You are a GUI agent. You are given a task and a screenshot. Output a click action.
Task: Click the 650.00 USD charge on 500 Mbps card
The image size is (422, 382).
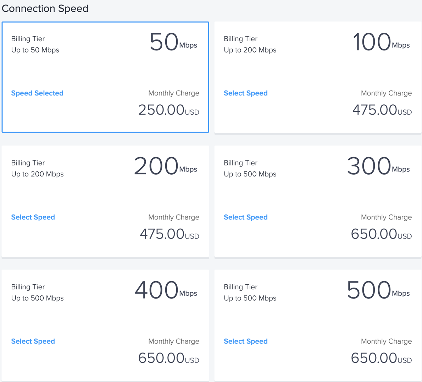381,358
